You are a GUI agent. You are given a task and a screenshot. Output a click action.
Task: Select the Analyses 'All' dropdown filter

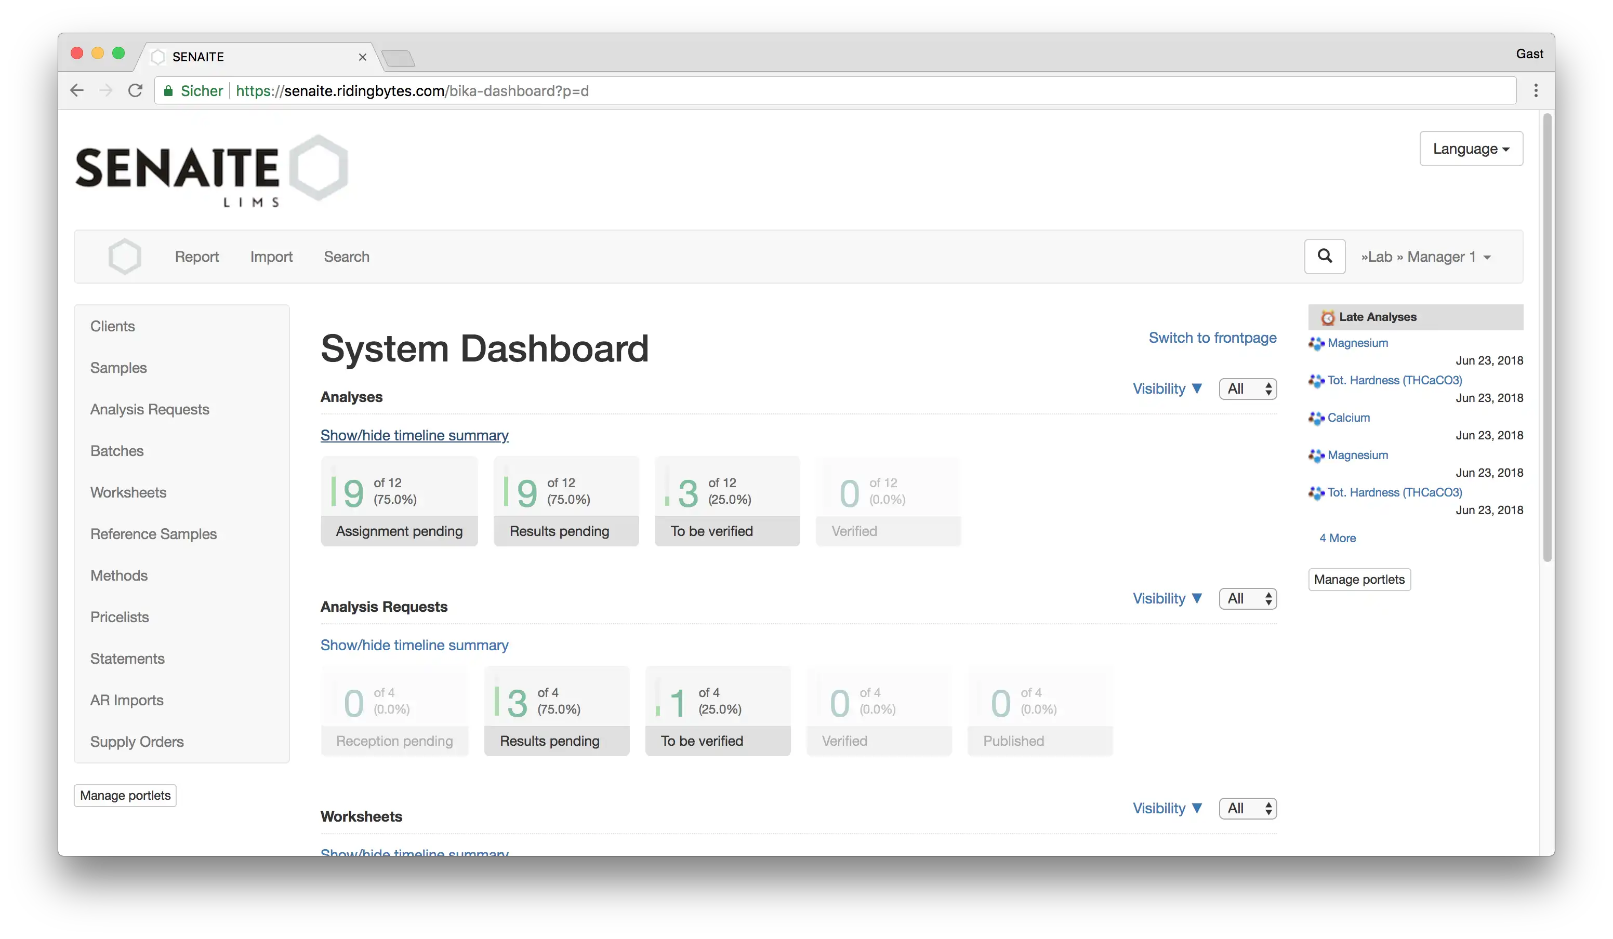[1246, 388]
